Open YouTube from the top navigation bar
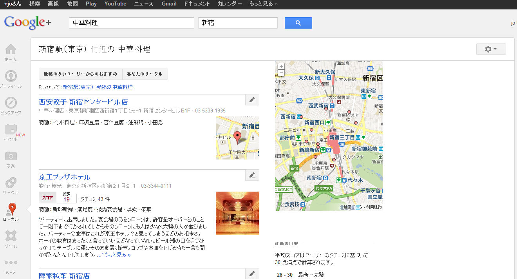 tap(115, 4)
